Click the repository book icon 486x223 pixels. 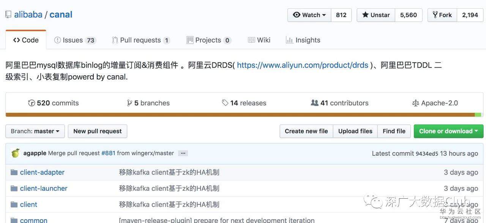pyautogui.click(x=8, y=15)
